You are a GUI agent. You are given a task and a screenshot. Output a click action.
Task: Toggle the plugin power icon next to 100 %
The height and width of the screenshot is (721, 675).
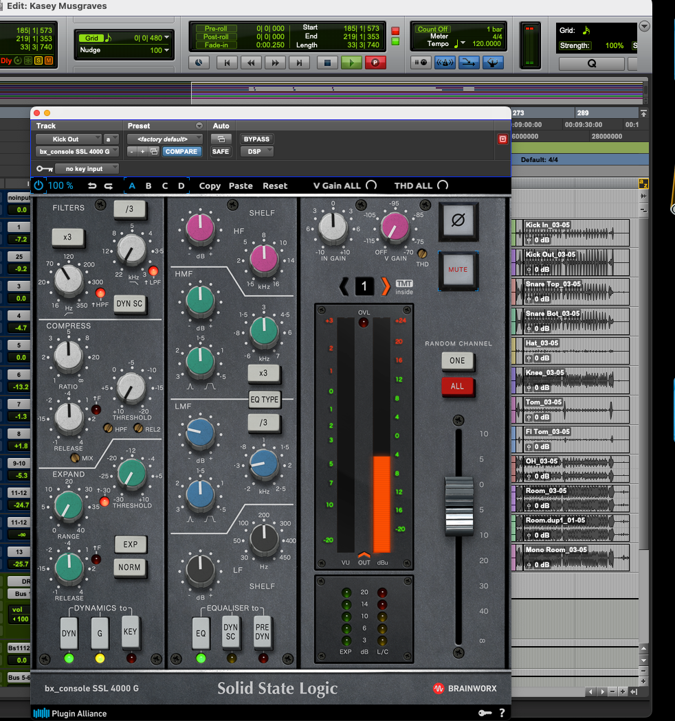38,185
